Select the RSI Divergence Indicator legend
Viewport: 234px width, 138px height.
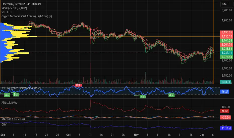tap(21, 88)
